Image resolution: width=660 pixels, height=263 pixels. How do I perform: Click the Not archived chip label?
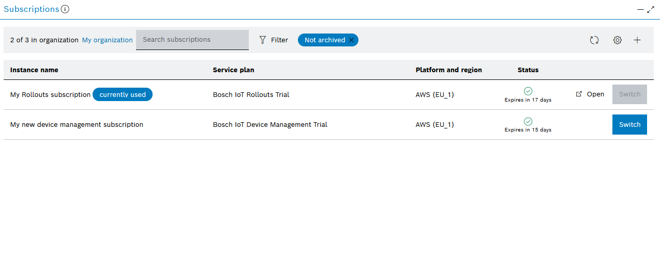(324, 40)
